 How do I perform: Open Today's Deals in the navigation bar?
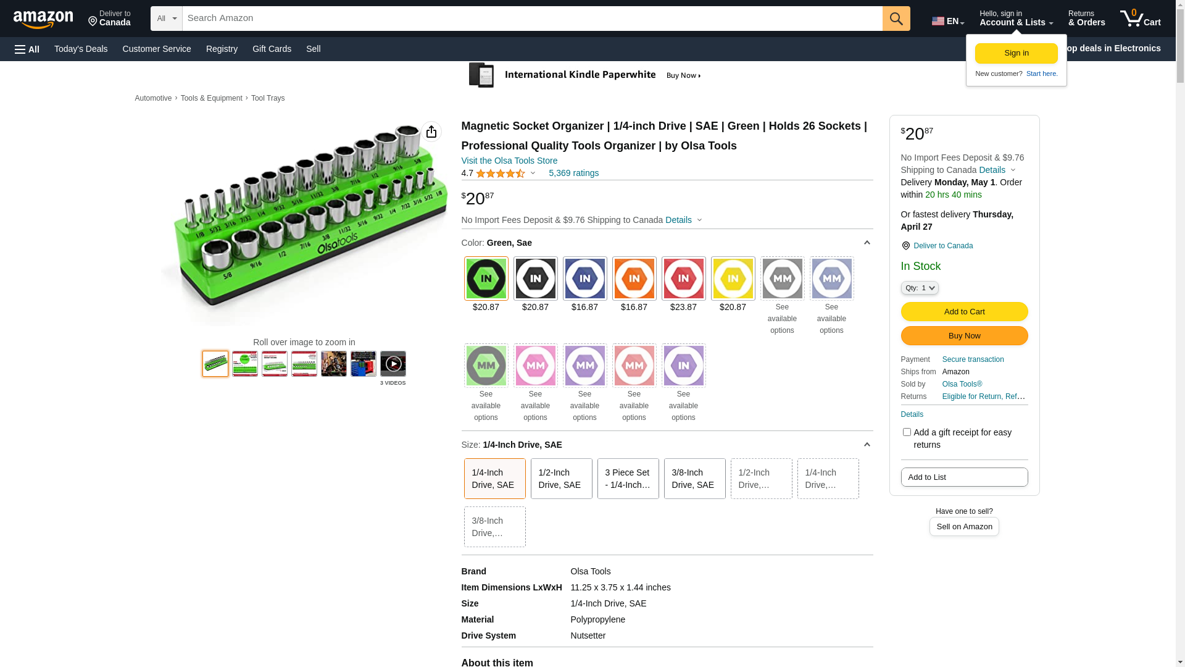pyautogui.click(x=81, y=49)
